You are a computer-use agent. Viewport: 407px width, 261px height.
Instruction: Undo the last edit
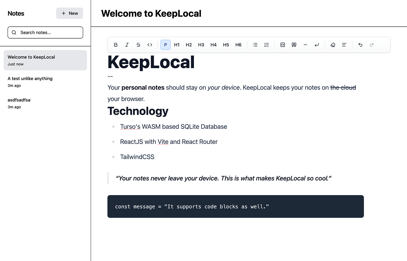pyautogui.click(x=360, y=45)
